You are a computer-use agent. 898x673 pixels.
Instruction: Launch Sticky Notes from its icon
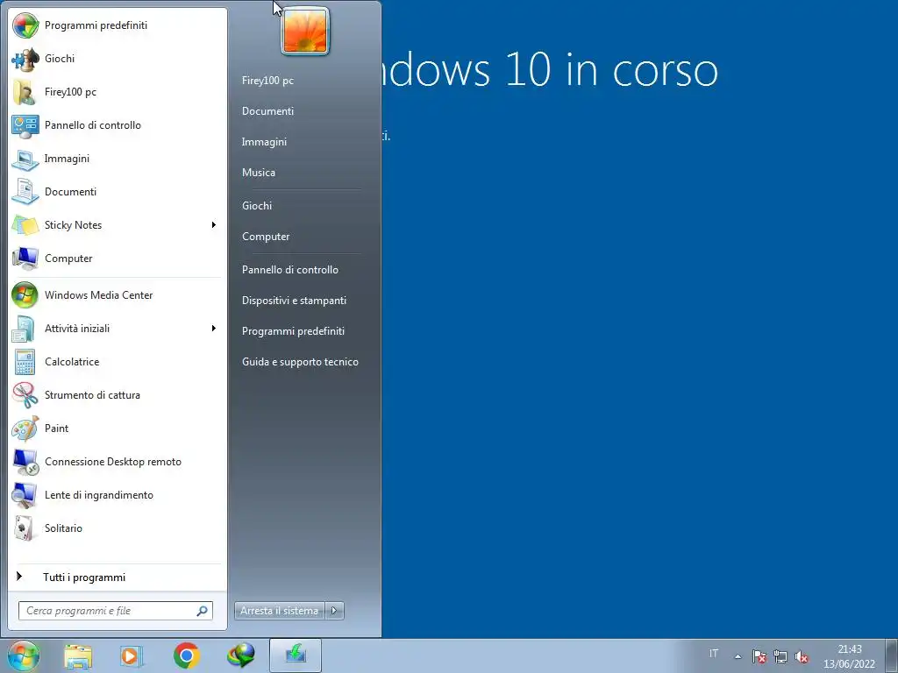(x=25, y=225)
